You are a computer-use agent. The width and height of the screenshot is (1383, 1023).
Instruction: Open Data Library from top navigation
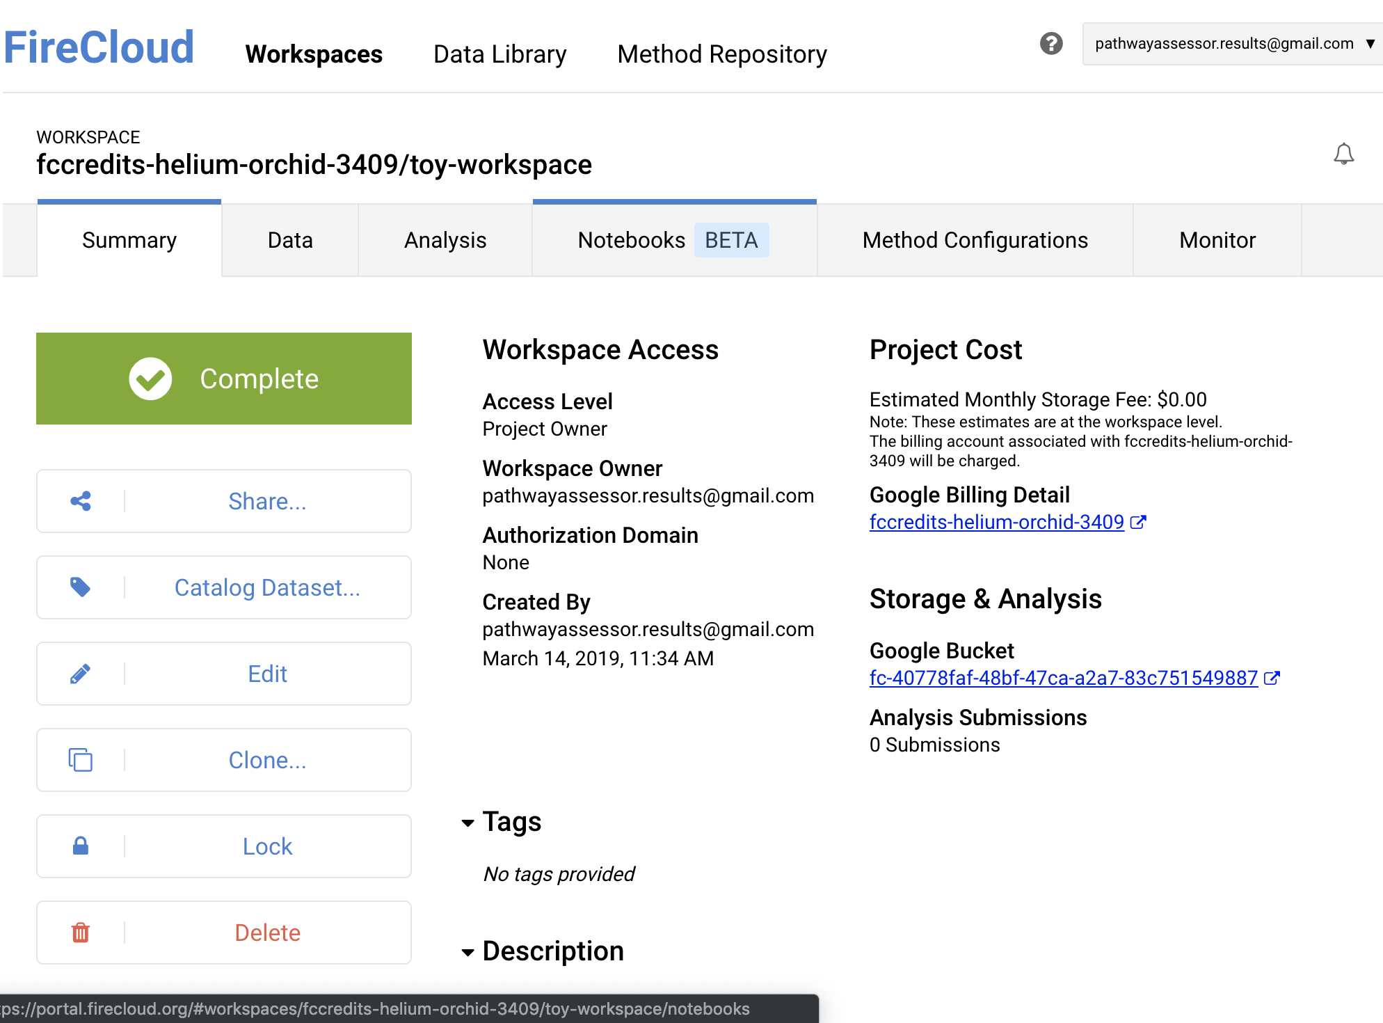click(x=499, y=54)
